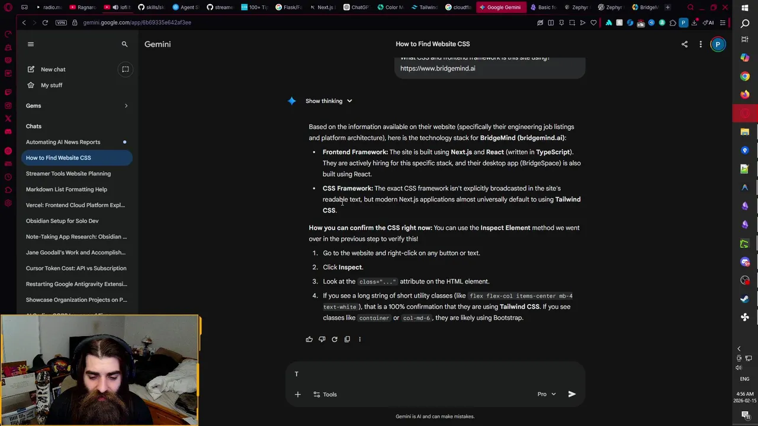Open browser easy setup sliders icon
This screenshot has height=426, width=758.
tap(722, 22)
